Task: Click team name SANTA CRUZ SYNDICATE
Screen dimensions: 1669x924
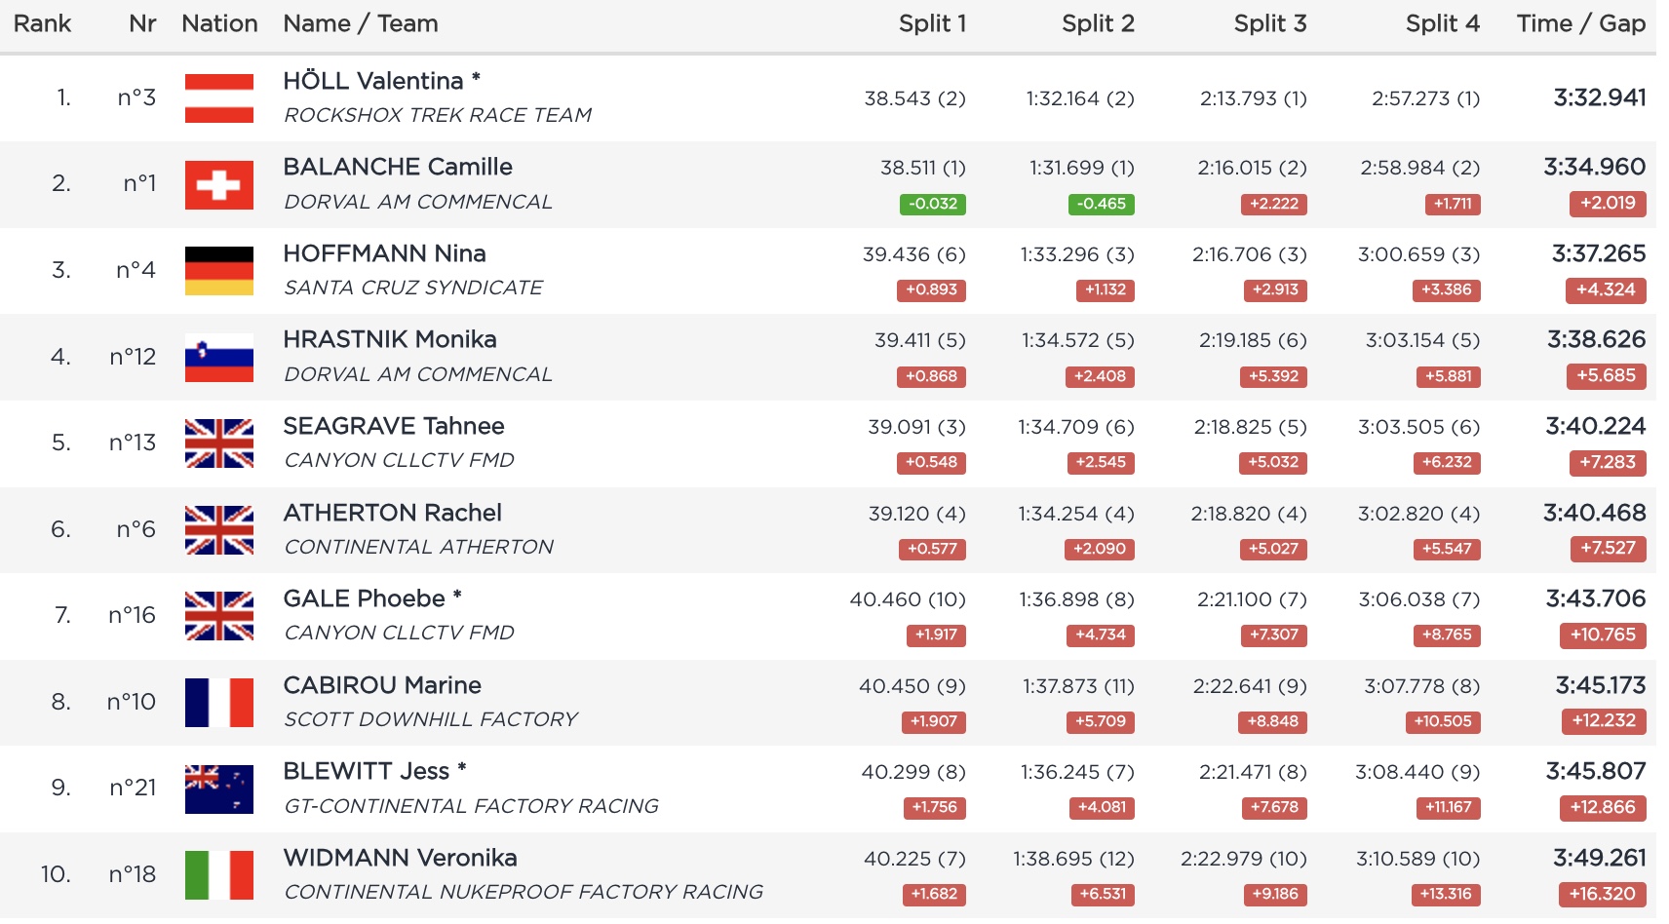Action: [x=413, y=288]
